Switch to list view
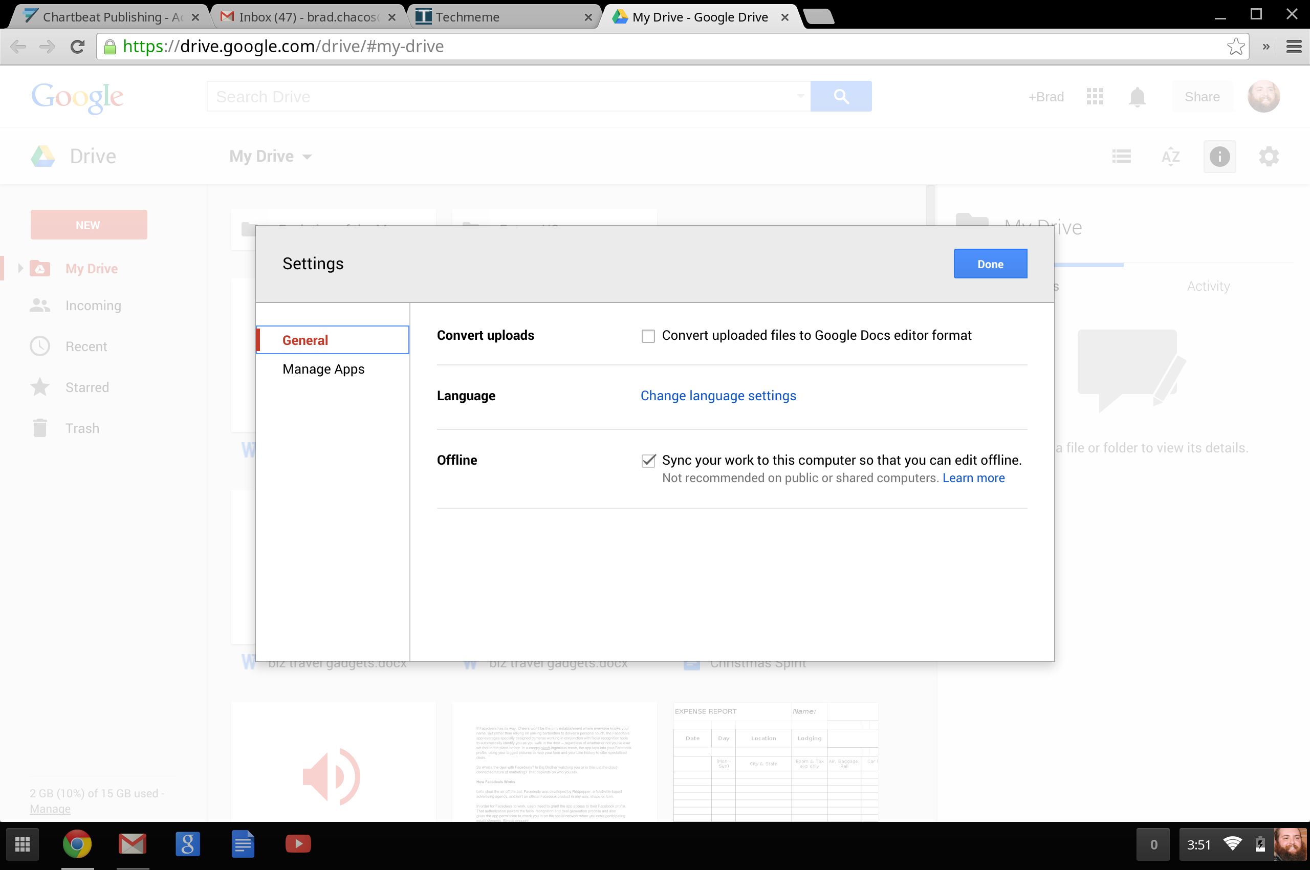This screenshot has width=1310, height=870. 1121,157
